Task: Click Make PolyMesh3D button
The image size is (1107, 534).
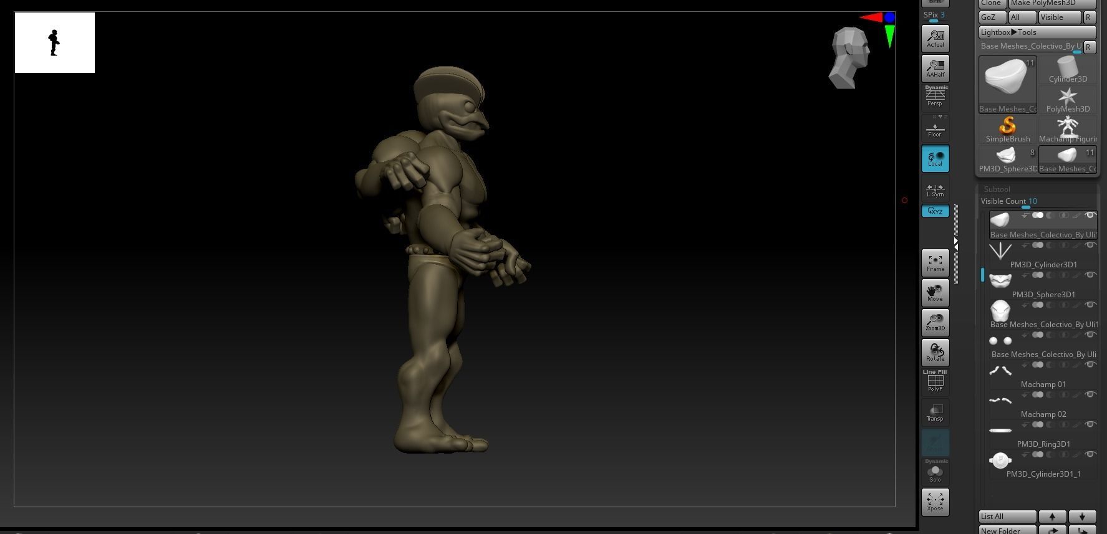Action: (x=1052, y=3)
